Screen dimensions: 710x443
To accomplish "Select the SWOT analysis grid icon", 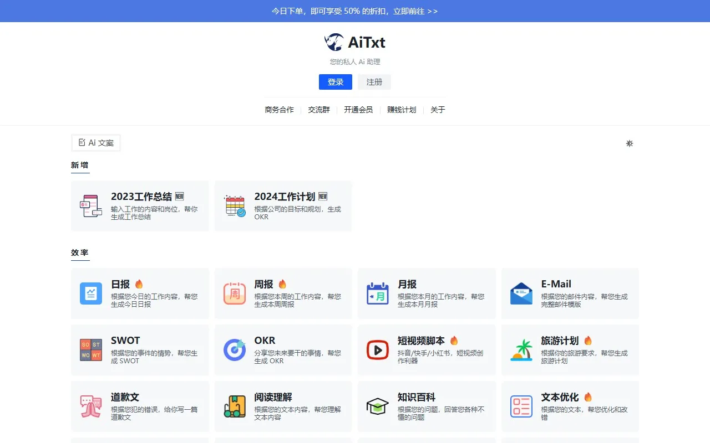I will (90, 350).
